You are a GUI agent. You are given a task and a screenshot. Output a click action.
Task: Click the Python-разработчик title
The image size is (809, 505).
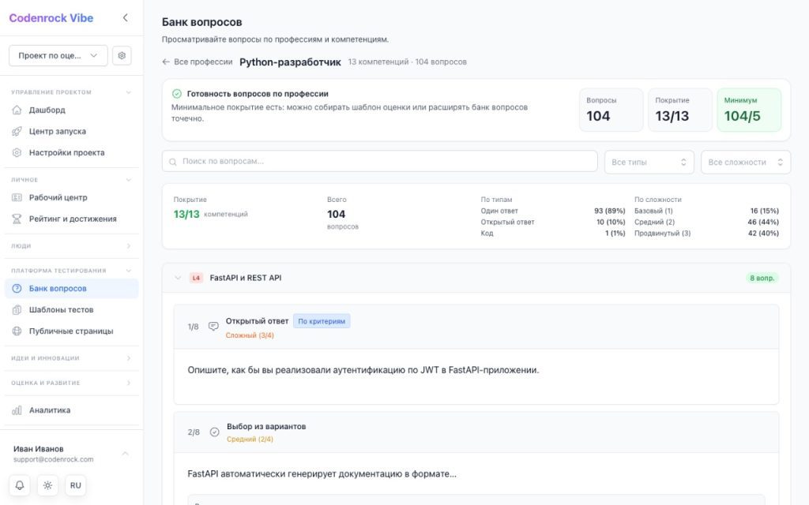pos(290,62)
